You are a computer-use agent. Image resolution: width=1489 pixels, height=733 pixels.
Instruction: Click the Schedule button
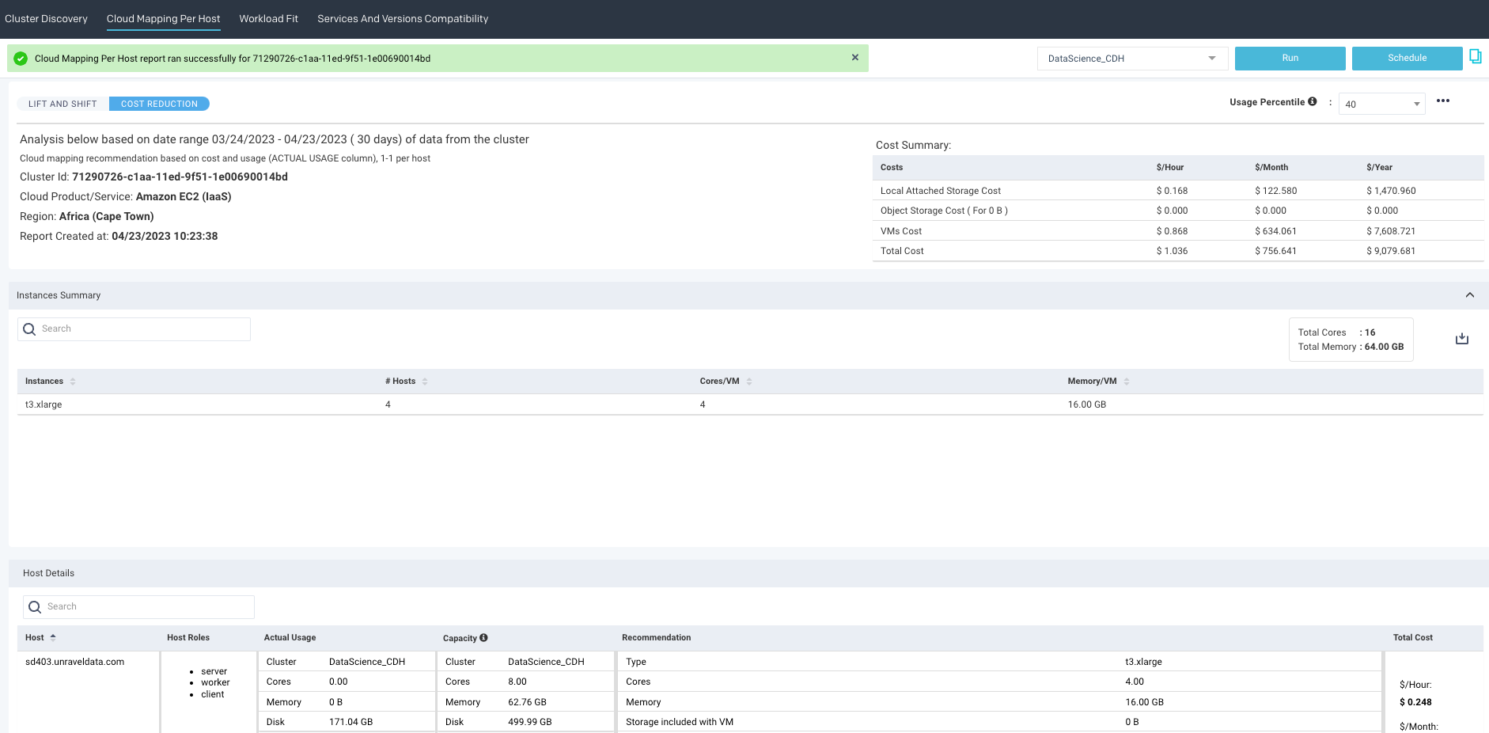click(x=1407, y=59)
